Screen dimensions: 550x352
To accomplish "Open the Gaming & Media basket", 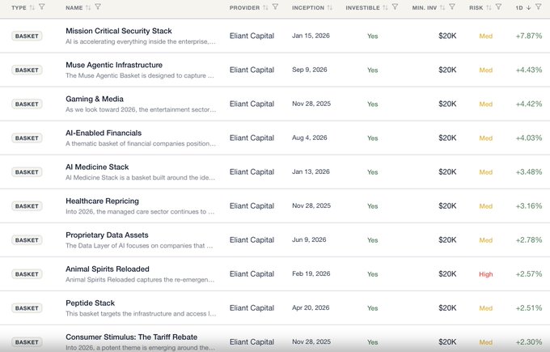I will coord(95,99).
